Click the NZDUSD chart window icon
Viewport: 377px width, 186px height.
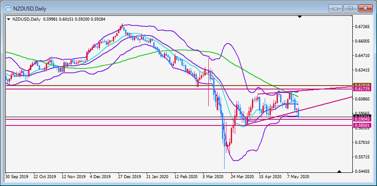[x=8, y=9]
